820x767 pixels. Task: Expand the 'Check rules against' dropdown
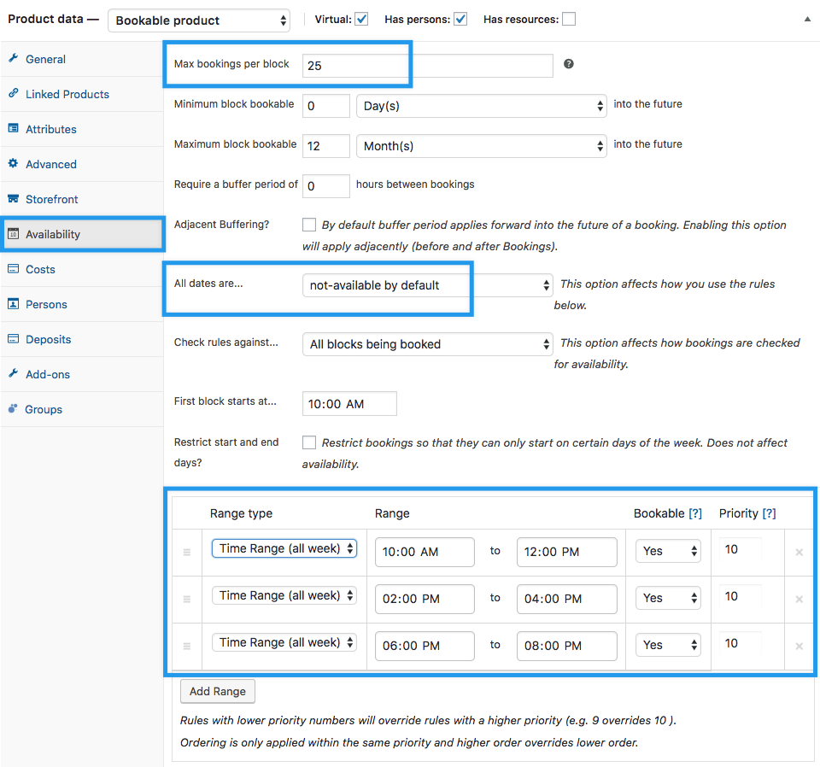(x=428, y=344)
